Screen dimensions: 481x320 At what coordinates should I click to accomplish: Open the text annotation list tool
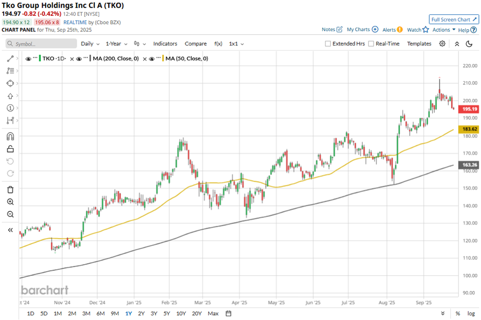coord(10,71)
